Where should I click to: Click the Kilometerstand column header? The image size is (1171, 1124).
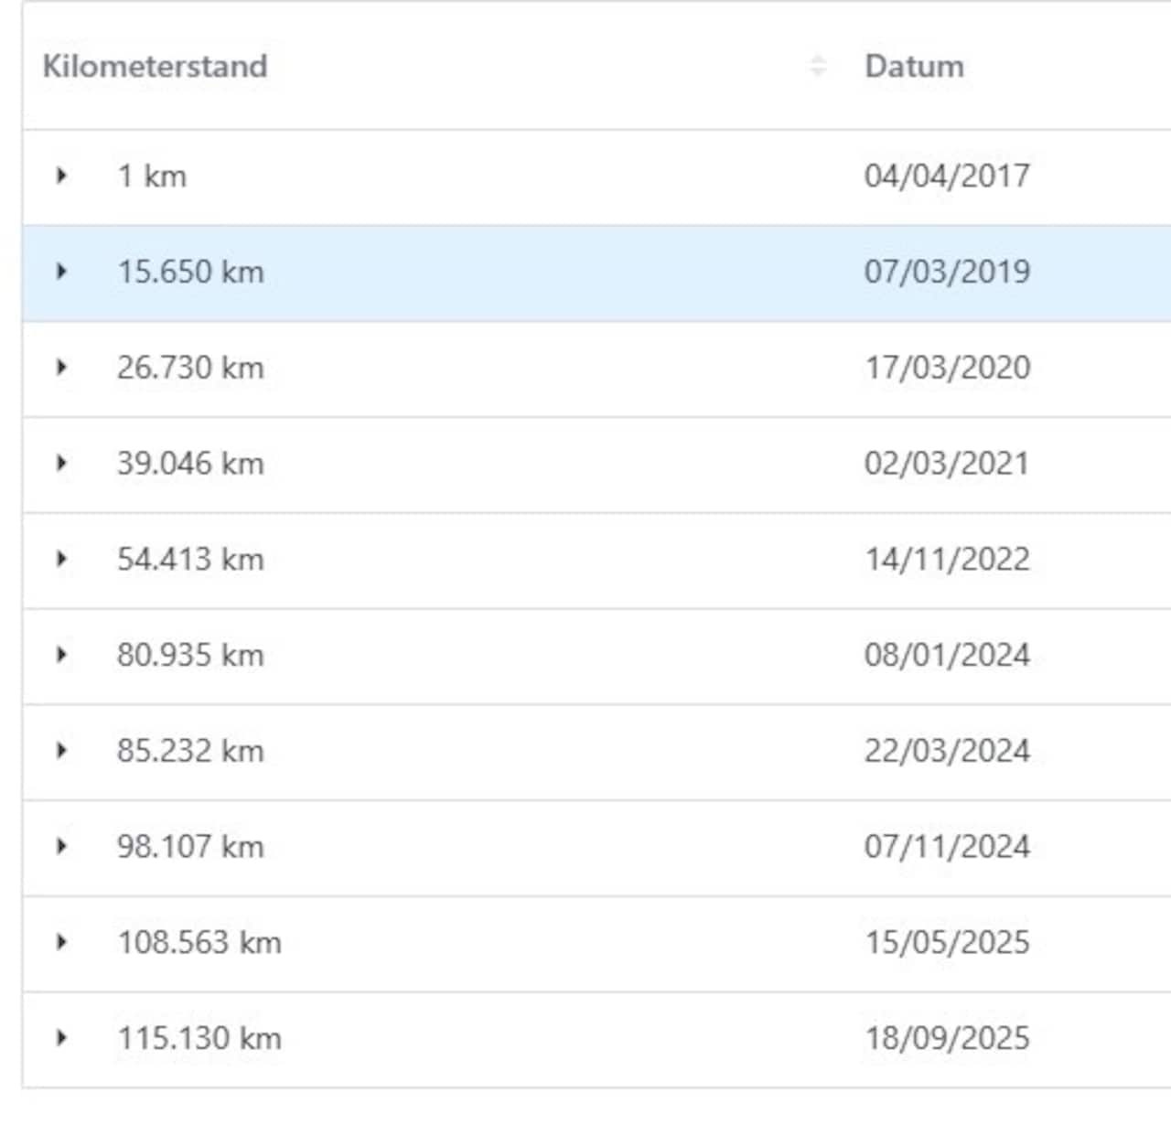(x=156, y=66)
